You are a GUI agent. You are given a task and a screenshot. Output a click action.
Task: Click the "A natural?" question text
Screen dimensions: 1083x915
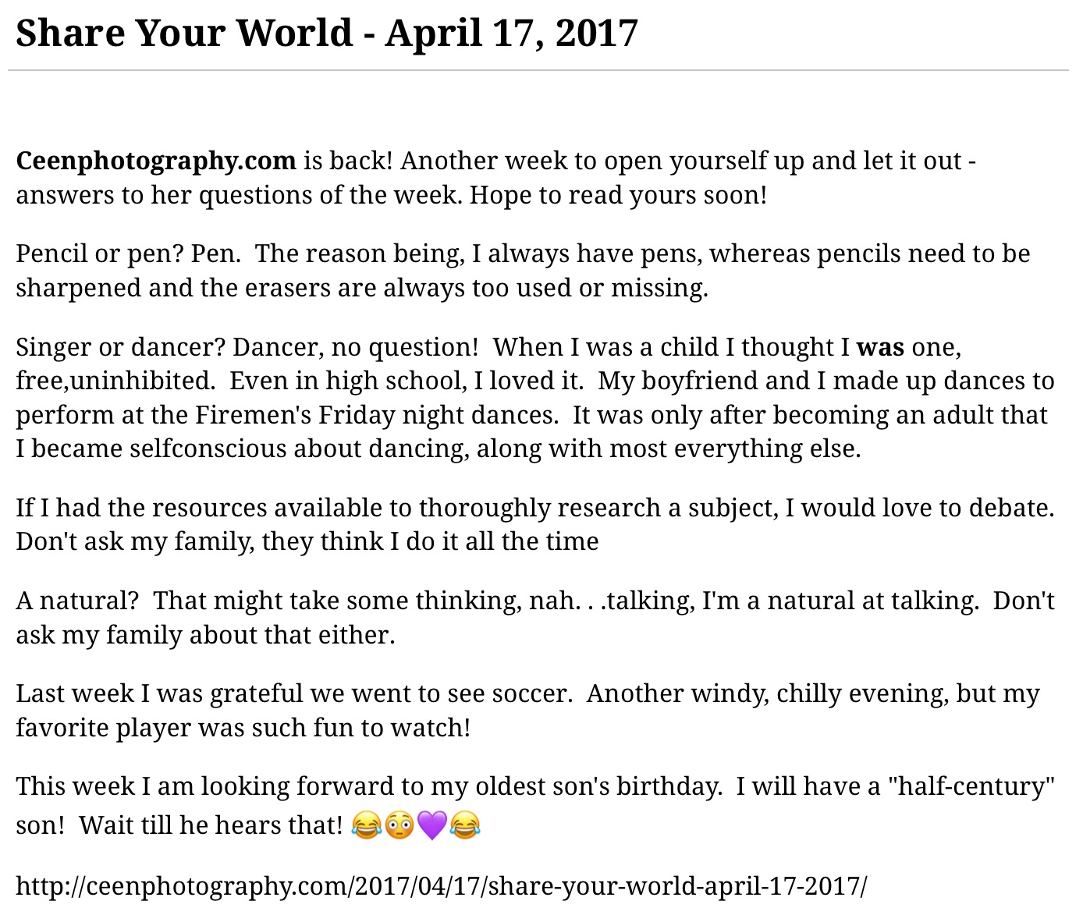pos(76,601)
